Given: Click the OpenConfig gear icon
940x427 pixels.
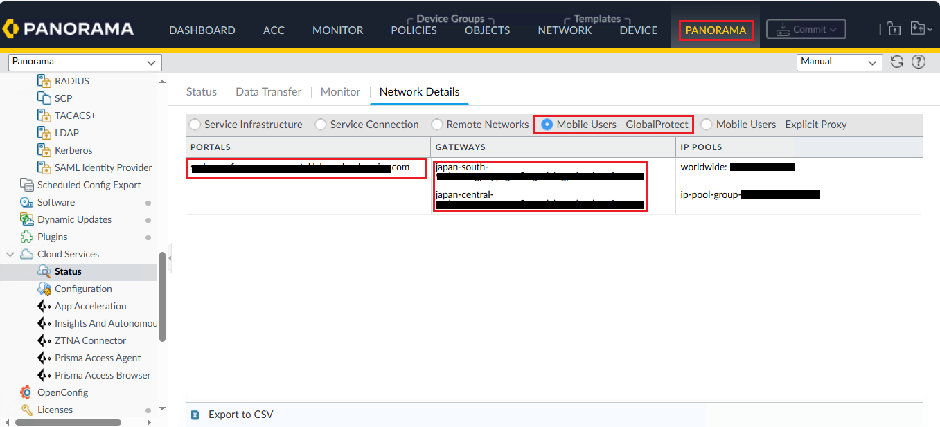Looking at the screenshot, I should [x=26, y=392].
